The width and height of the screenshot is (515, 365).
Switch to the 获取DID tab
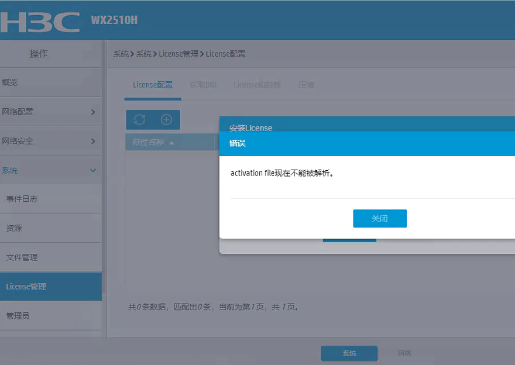203,85
